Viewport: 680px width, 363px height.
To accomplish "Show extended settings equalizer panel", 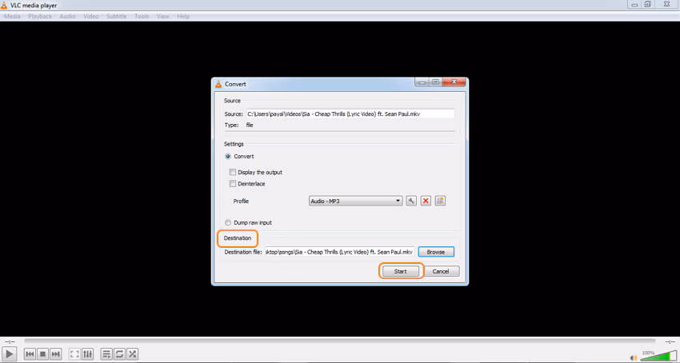I will 87,354.
